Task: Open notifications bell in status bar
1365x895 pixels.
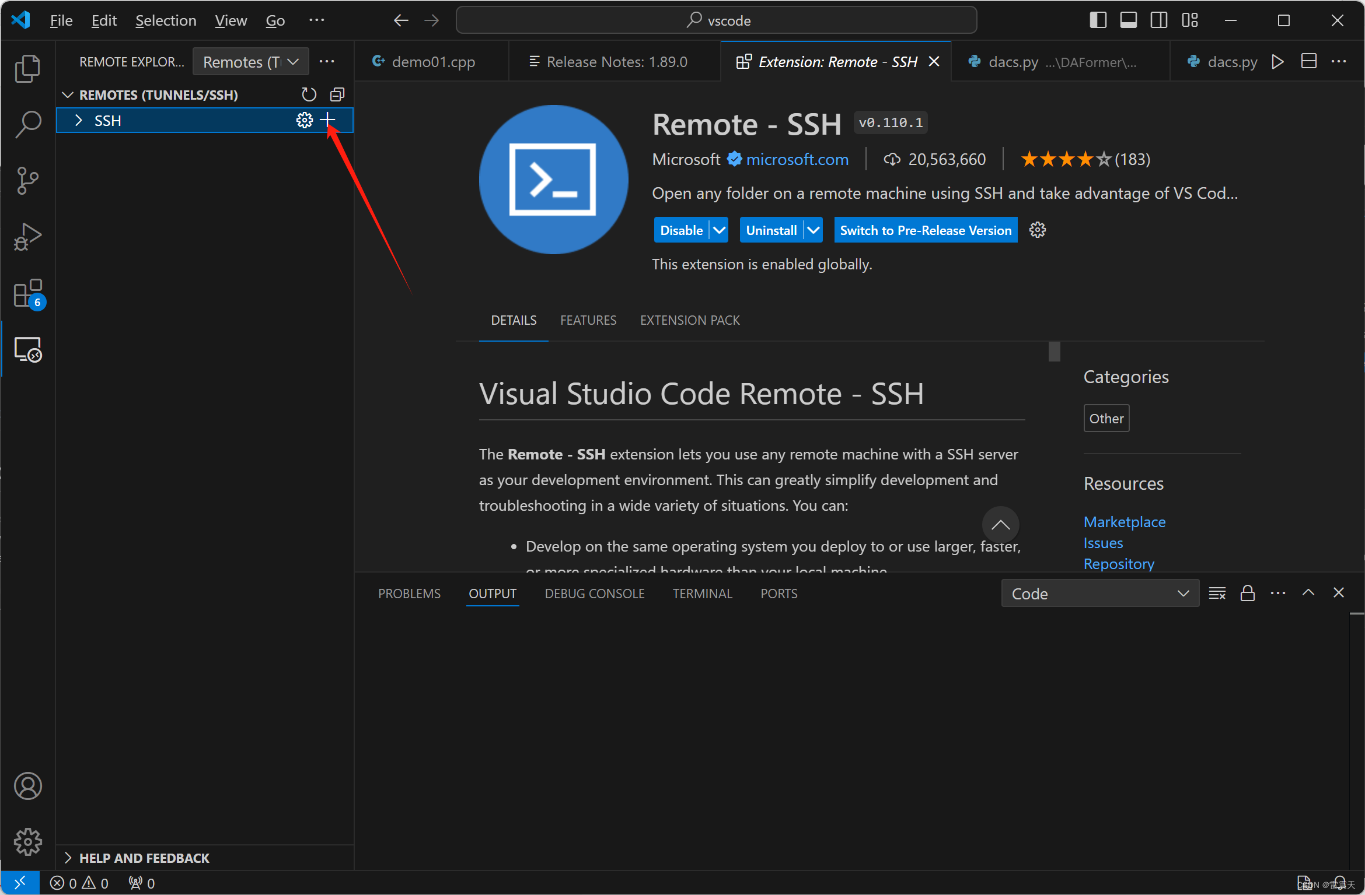Action: [1340, 883]
